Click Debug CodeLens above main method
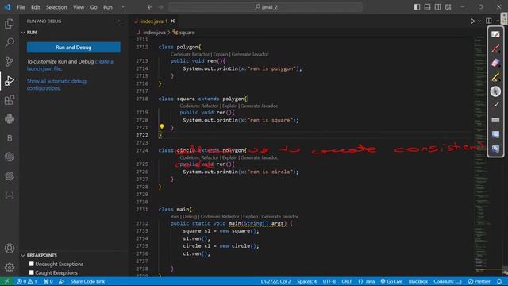Screen dimensions: 508x286 (x=190, y=217)
